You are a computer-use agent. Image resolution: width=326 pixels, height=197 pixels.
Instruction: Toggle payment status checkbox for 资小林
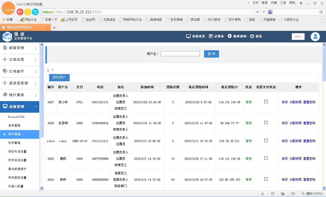click(x=266, y=101)
